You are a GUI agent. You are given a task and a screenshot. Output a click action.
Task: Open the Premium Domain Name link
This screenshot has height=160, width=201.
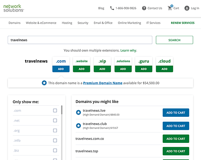point(103,83)
